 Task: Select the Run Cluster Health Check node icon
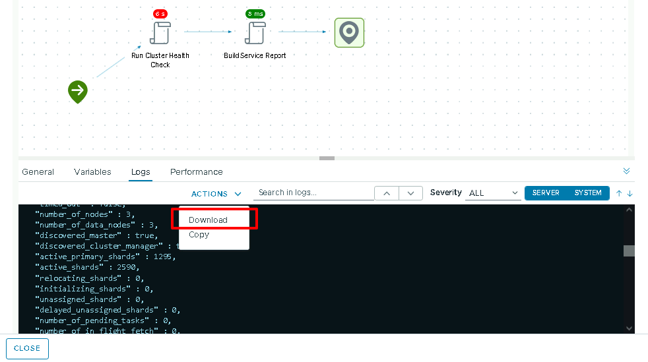coord(160,32)
